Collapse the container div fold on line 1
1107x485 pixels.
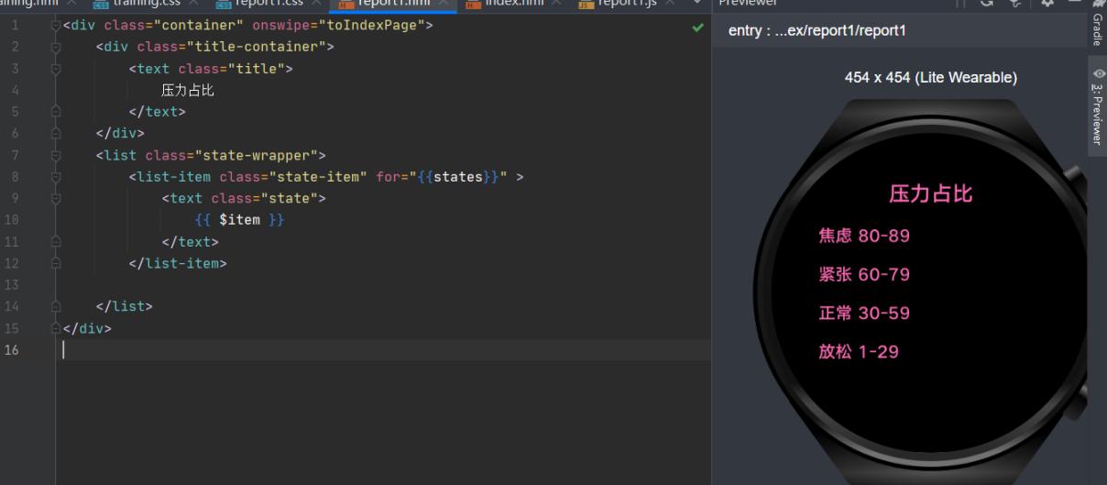tap(57, 26)
